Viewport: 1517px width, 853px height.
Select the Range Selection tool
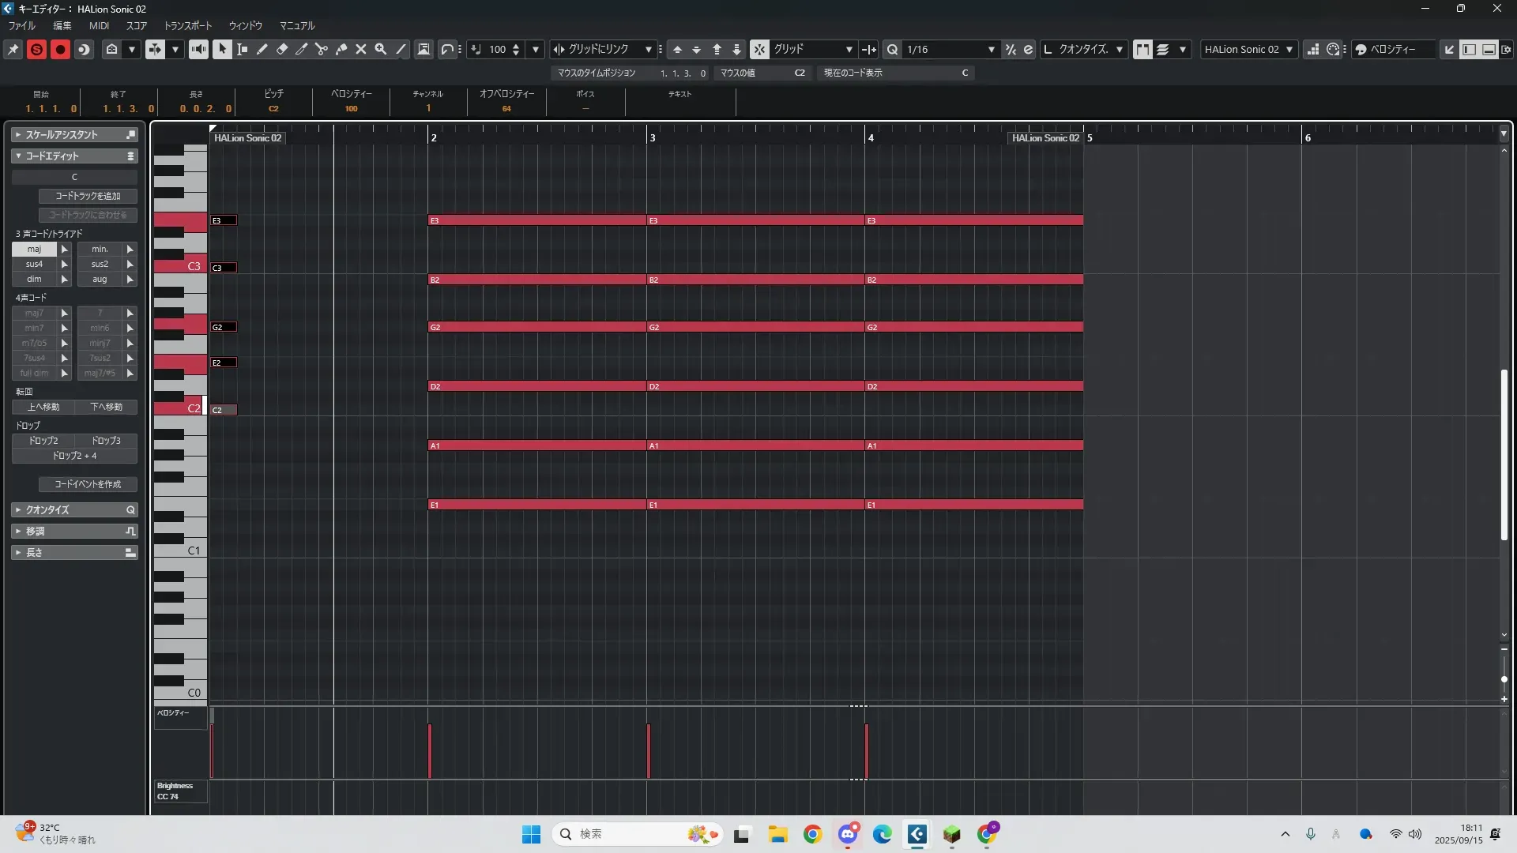coord(243,49)
